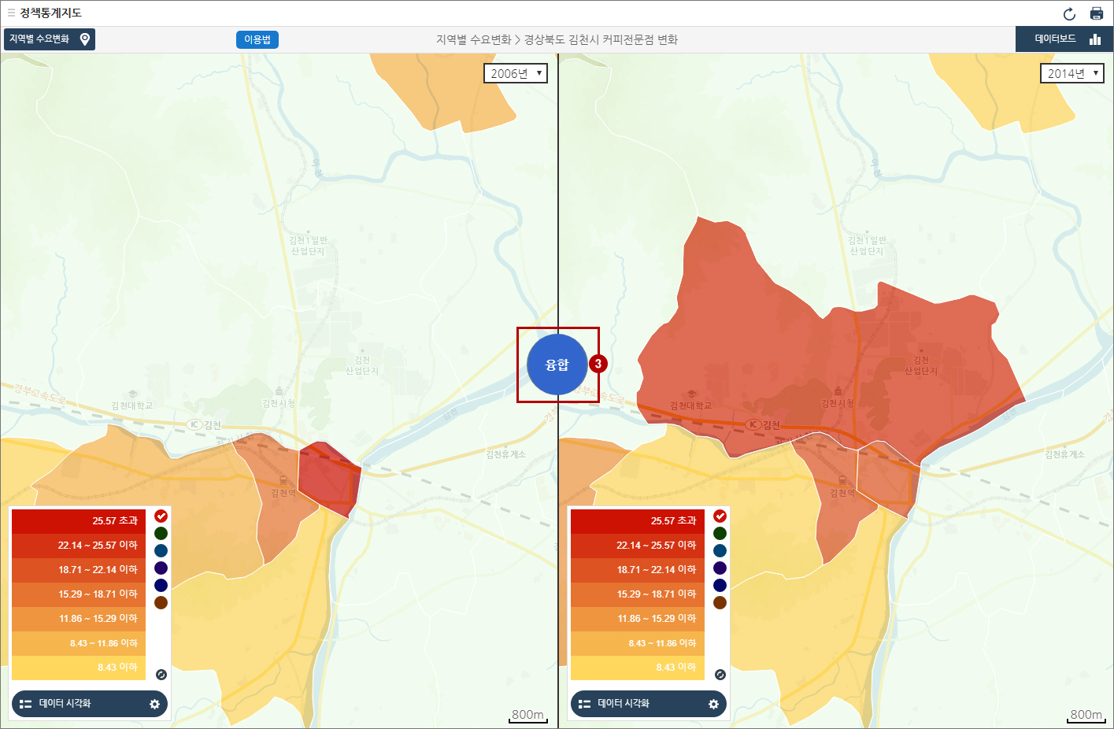Screen dimensions: 1114x729
Task: Click the print icon in the title bar
Action: coord(1096,13)
